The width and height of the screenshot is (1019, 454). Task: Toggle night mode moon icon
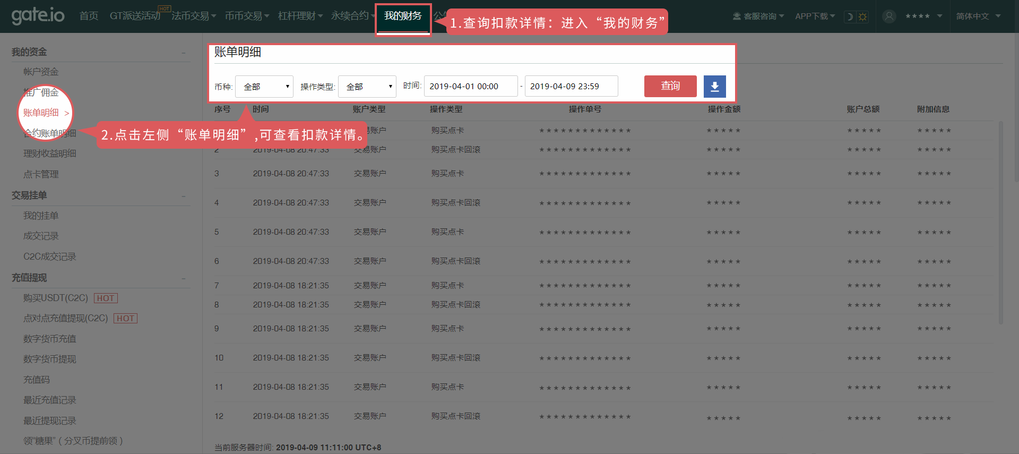pyautogui.click(x=850, y=16)
